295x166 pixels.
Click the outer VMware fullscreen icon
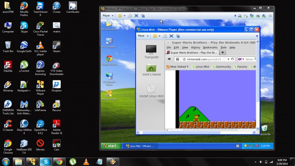(x=136, y=16)
